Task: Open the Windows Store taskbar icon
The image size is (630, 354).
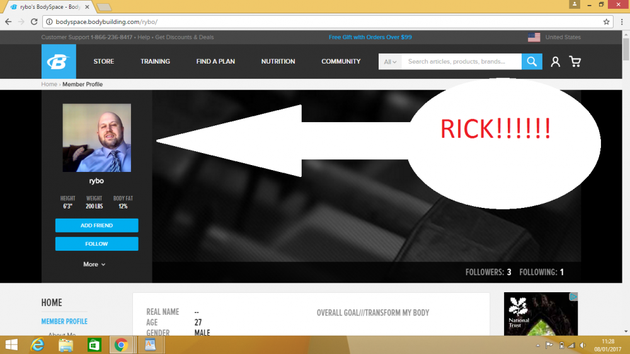Action: tap(94, 345)
